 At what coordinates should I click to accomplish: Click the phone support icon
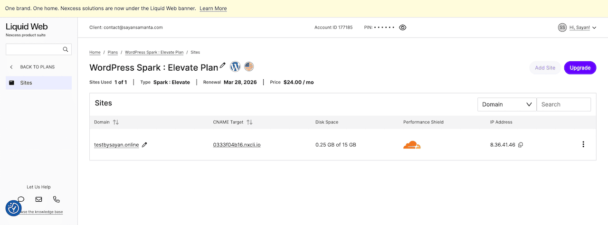click(x=57, y=199)
